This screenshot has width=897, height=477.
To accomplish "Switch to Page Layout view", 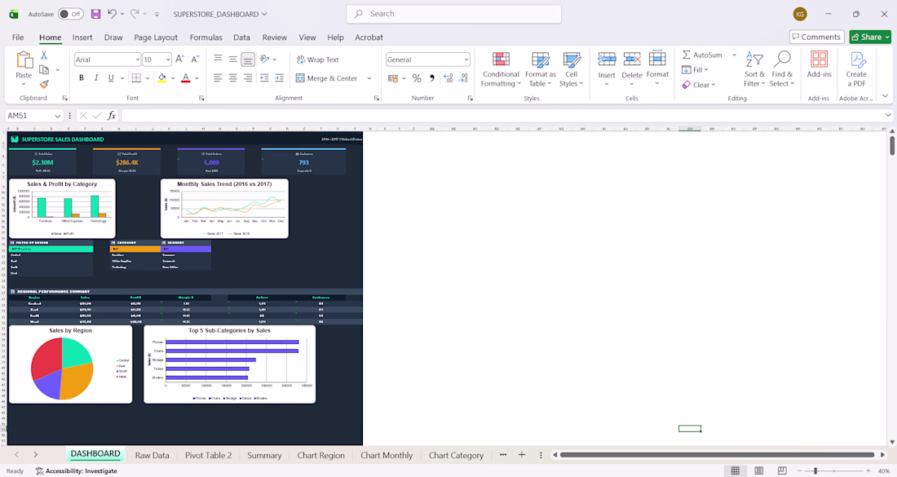I will [x=758, y=470].
